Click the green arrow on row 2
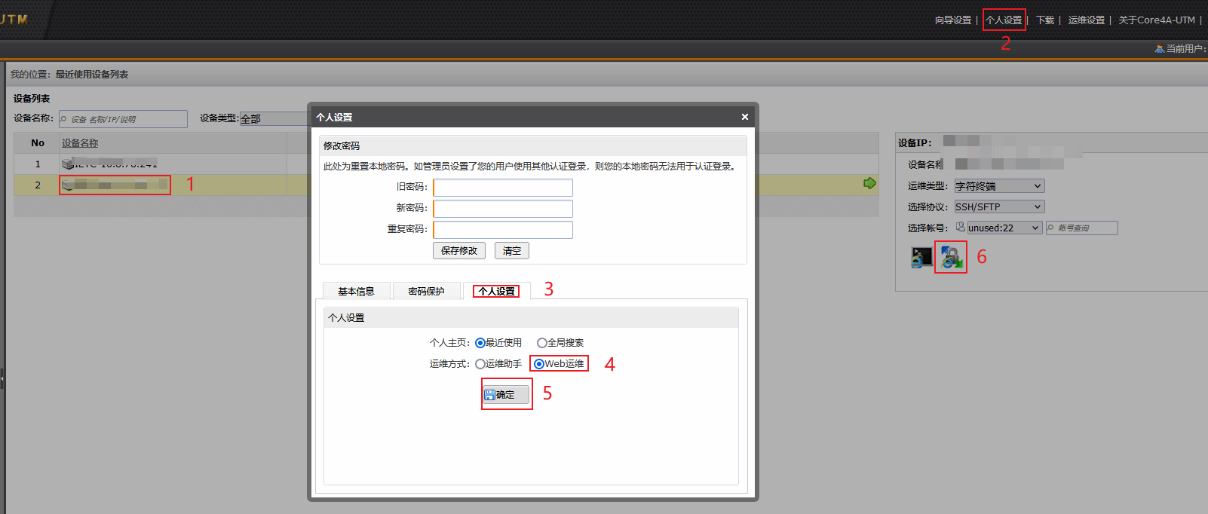This screenshot has height=514, width=1208. pyautogui.click(x=869, y=183)
